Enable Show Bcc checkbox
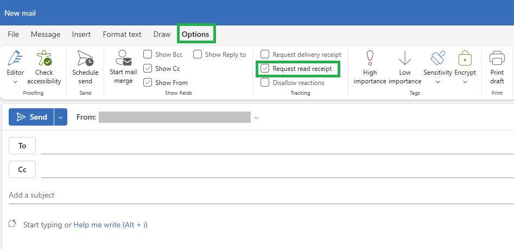 click(148, 54)
